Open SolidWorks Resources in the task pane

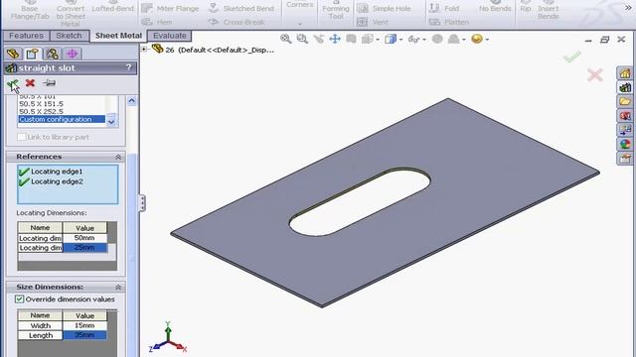[x=625, y=73]
